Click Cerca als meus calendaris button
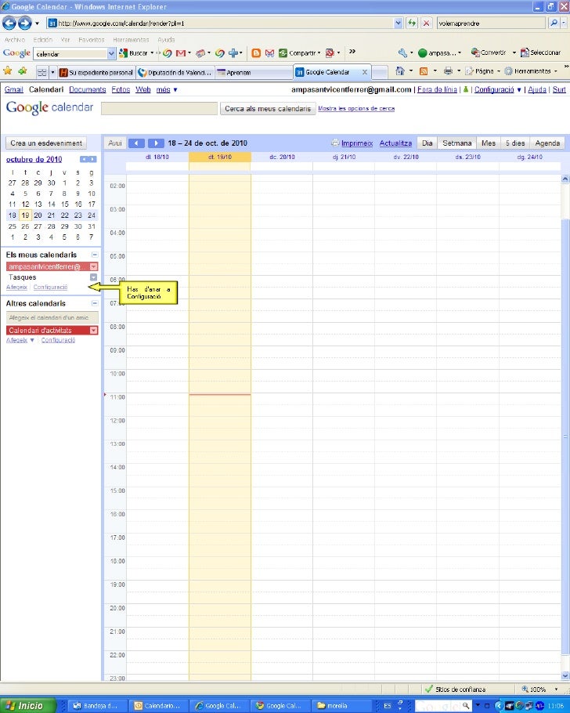Image resolution: width=570 pixels, height=713 pixels. tap(268, 109)
